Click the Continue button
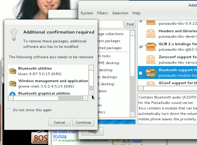This screenshot has width=197, height=145. pos(83,122)
